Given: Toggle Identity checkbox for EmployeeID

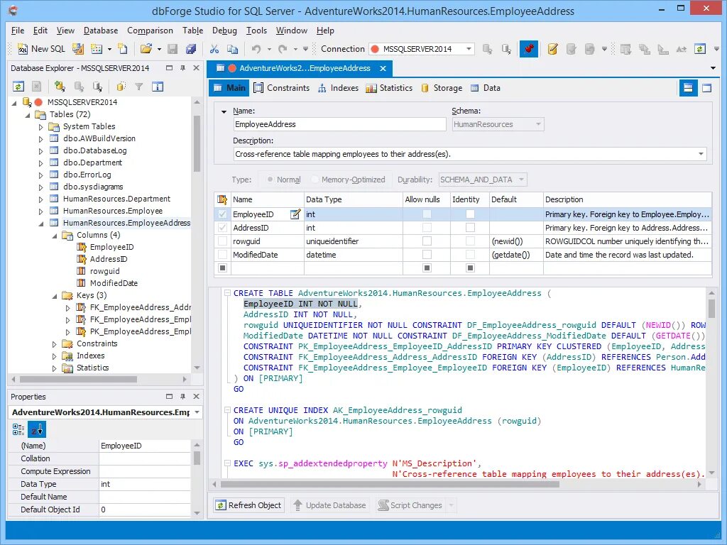Looking at the screenshot, I should (470, 214).
